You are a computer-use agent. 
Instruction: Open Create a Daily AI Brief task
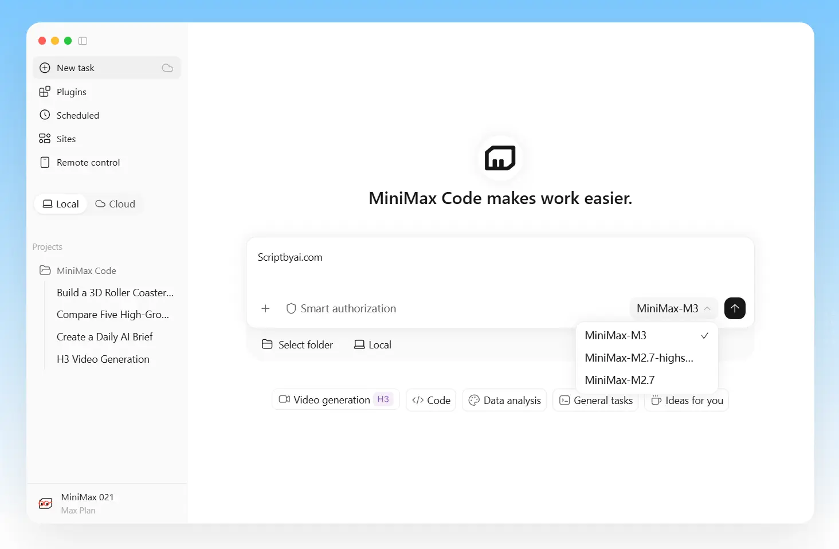coord(105,337)
